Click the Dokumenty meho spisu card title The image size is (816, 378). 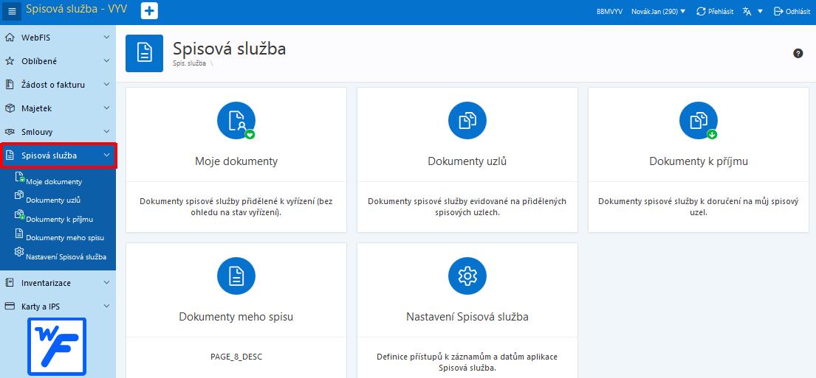coord(236,317)
